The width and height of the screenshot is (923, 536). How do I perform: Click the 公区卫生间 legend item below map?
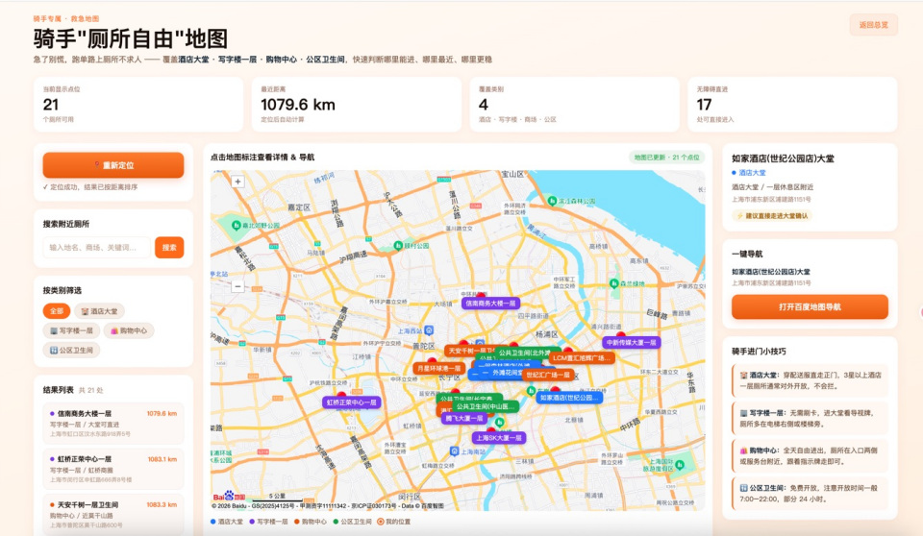click(353, 522)
